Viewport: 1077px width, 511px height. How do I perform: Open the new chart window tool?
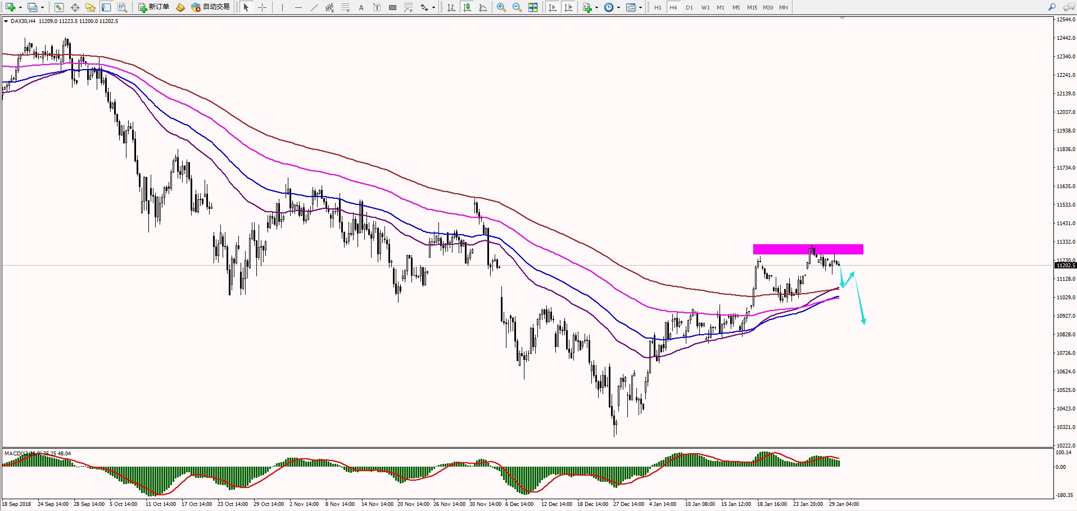(x=10, y=7)
